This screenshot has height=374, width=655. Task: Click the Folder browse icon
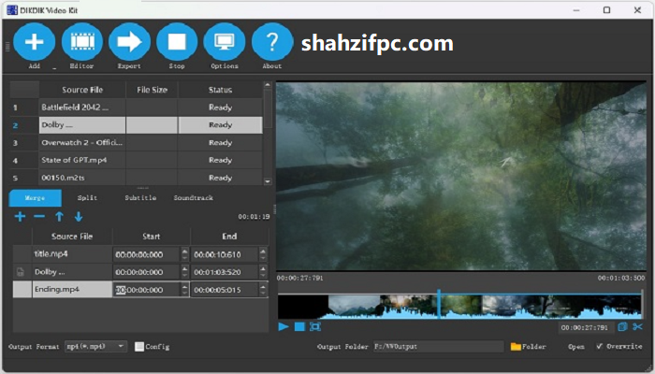point(516,347)
